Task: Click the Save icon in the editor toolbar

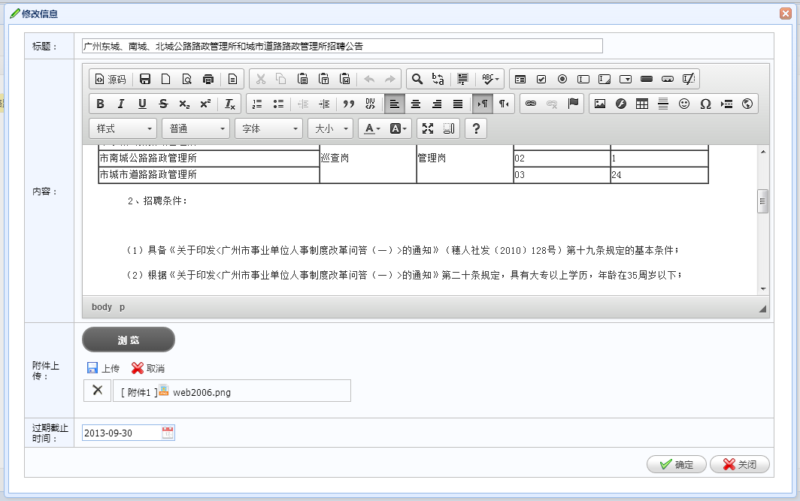Action: (145, 79)
